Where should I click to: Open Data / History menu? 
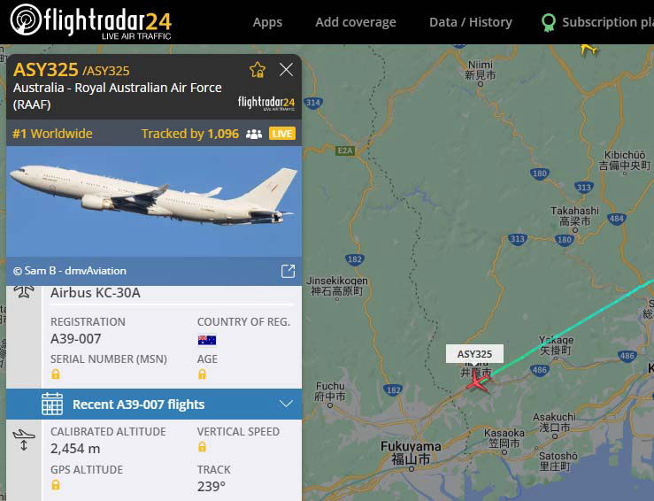[471, 22]
